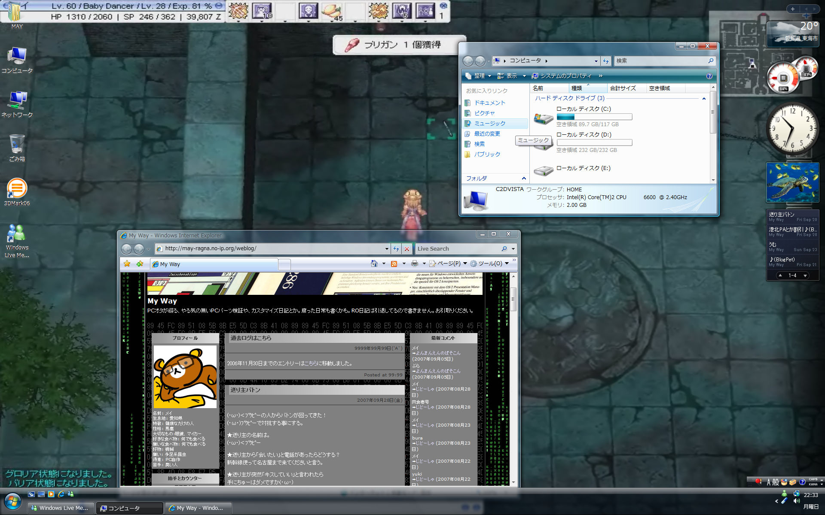Click the Internet Explorer back button
Image resolution: width=825 pixels, height=515 pixels.
point(126,248)
